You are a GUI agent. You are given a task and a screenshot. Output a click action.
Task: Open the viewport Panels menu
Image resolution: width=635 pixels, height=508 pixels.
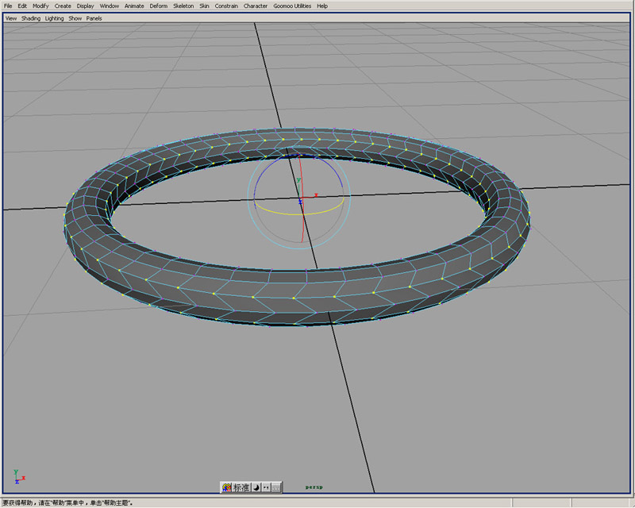coord(94,18)
